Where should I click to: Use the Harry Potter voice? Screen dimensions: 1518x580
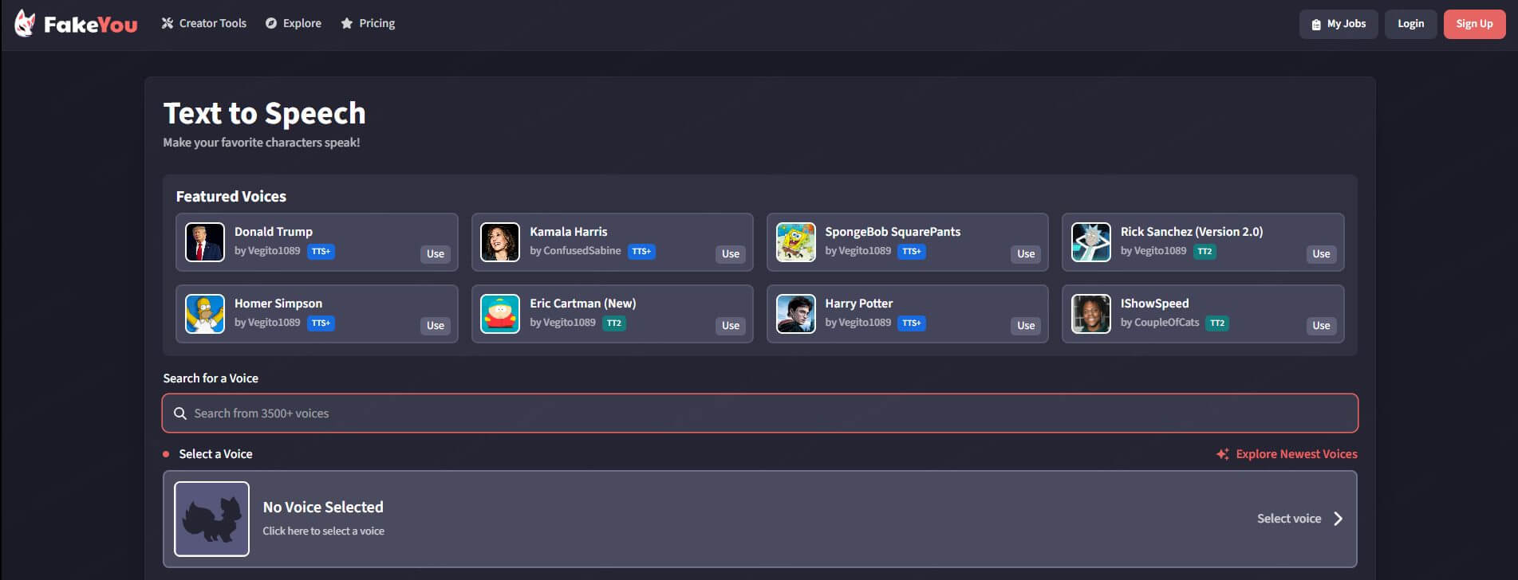coord(1026,326)
